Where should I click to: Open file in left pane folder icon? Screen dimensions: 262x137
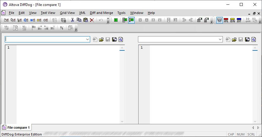click(101, 39)
